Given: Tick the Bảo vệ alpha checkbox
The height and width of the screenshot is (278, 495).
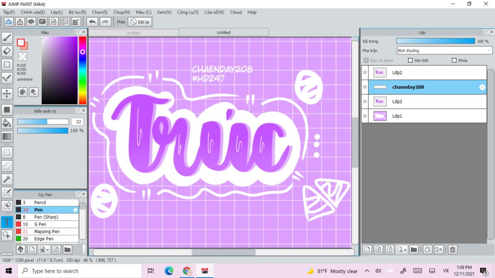Looking at the screenshot, I should [x=366, y=60].
